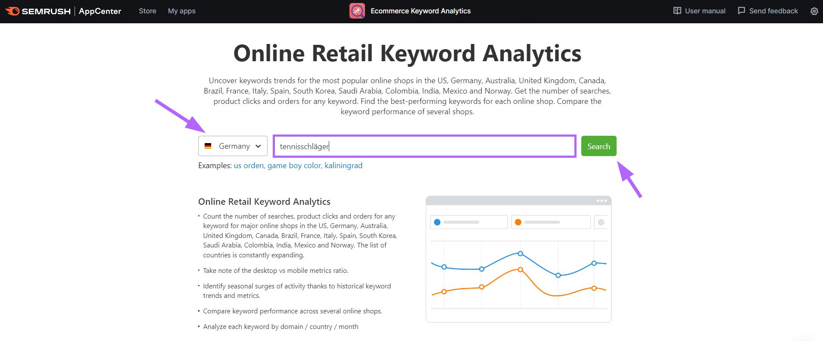Click the 'Count the number of searches' bullet

click(x=300, y=236)
